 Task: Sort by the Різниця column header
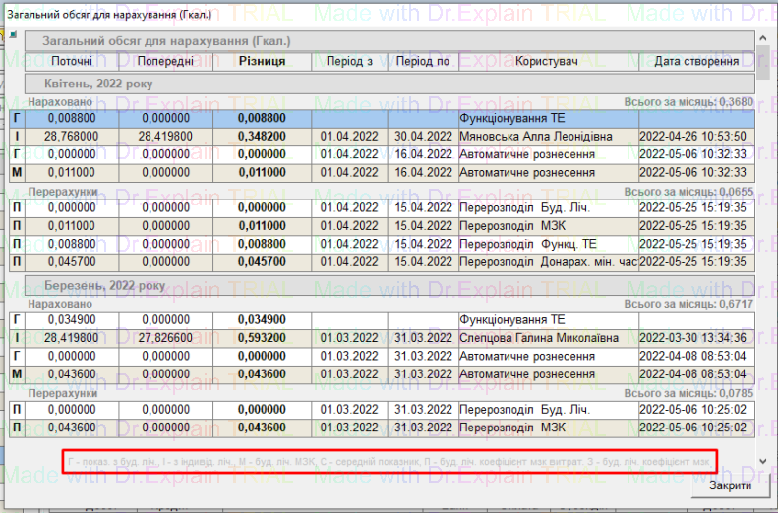pyautogui.click(x=262, y=61)
